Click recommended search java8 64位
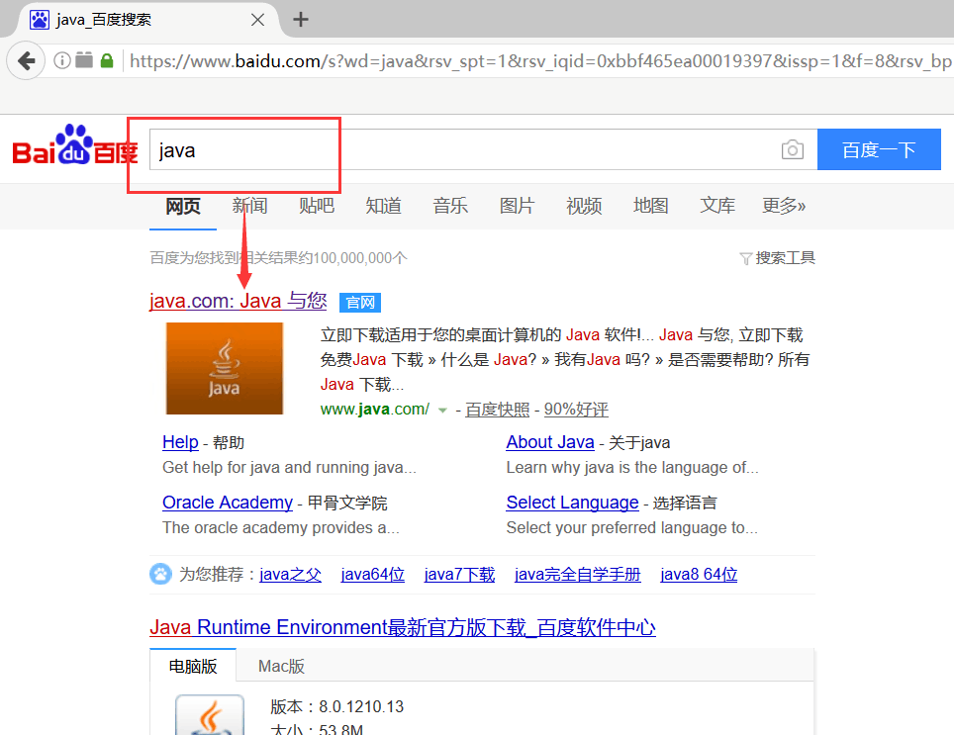Screen dimensions: 954x735 click(699, 575)
